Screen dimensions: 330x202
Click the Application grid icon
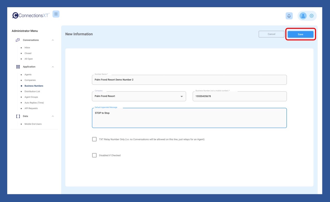coord(18,67)
